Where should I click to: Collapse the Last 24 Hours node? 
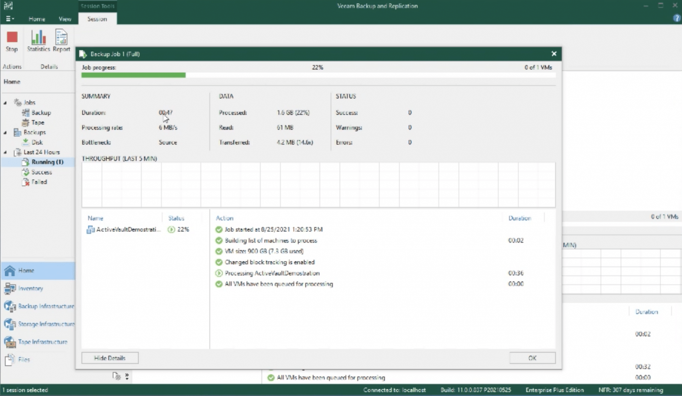pos(5,153)
